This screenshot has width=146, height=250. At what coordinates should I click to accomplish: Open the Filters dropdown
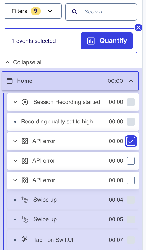[x=33, y=11]
